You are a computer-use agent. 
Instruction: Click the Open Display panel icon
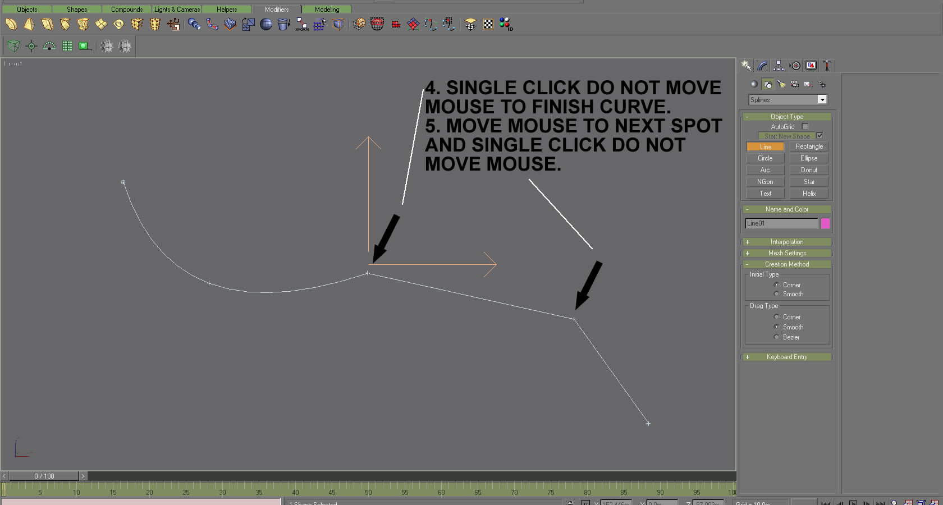coord(811,66)
